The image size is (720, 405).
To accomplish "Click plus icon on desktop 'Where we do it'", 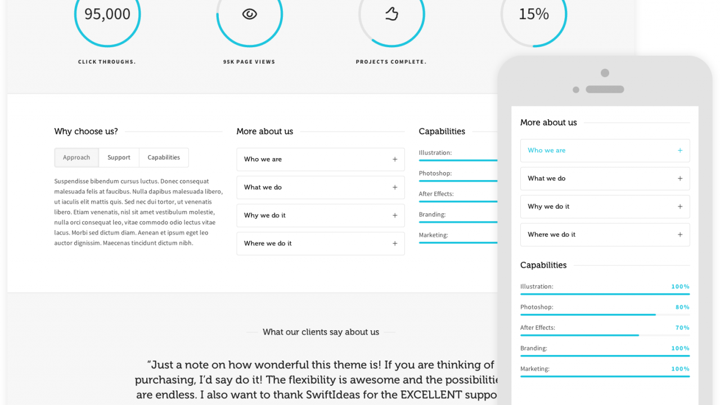I will tap(395, 244).
